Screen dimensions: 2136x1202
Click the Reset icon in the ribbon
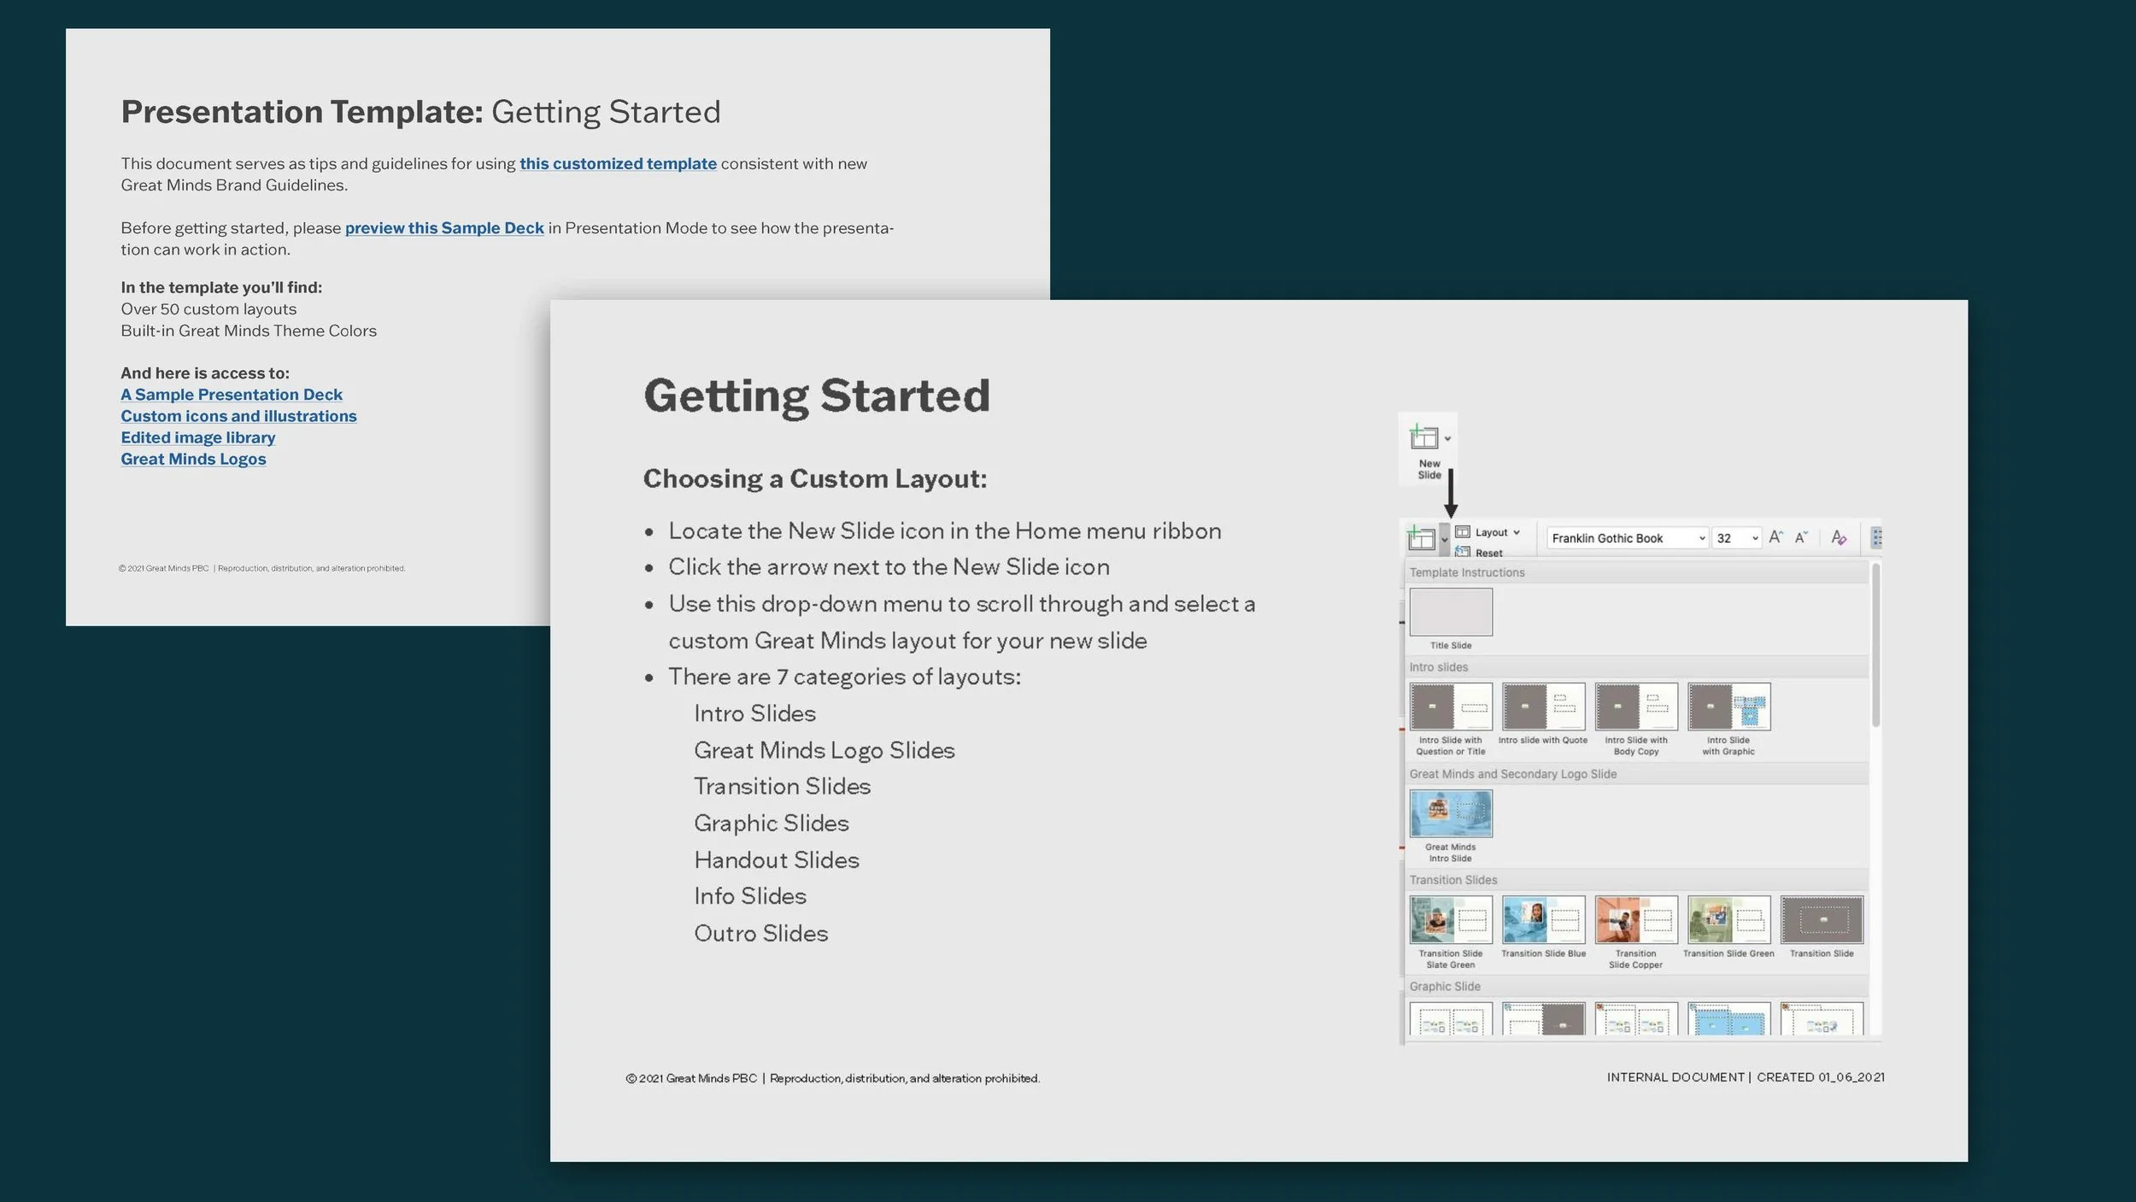coord(1463,552)
